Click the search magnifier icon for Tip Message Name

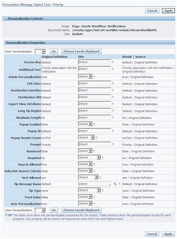(x=115, y=184)
